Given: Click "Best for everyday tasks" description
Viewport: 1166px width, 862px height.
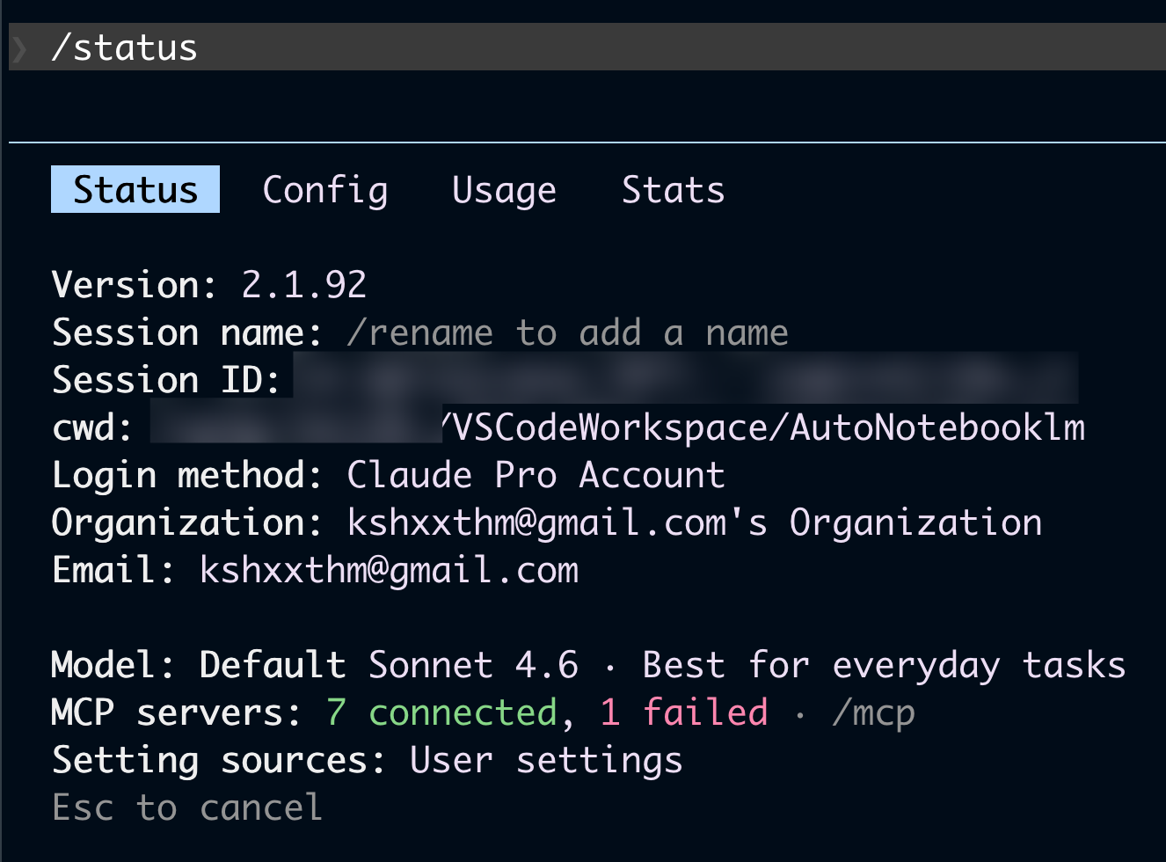Looking at the screenshot, I should click(x=884, y=665).
